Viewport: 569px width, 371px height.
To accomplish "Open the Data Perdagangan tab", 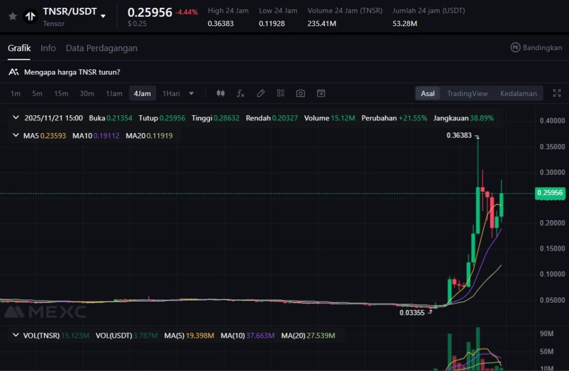I will click(101, 48).
